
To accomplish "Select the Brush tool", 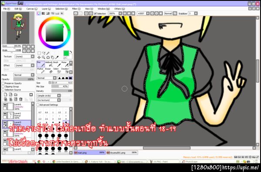I will 57,64.
